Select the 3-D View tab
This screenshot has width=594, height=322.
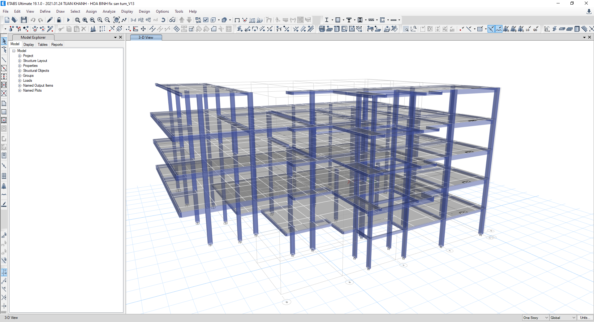(x=146, y=37)
